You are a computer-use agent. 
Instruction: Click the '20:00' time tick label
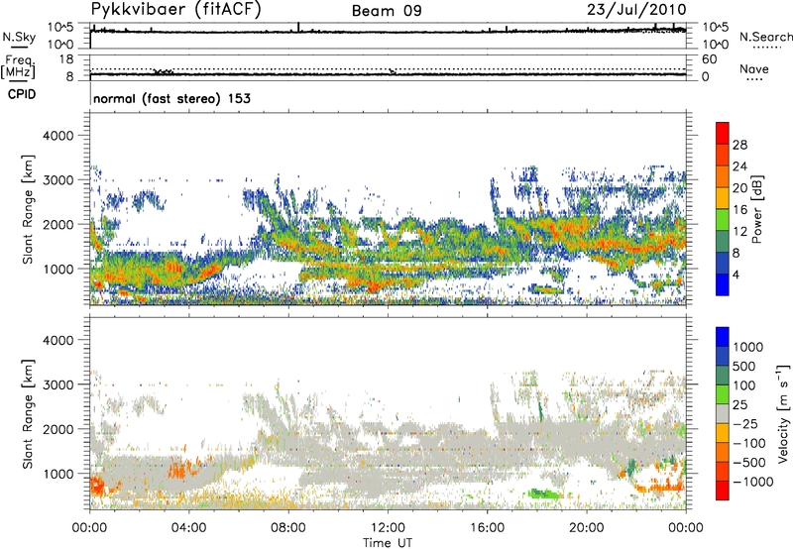(586, 528)
